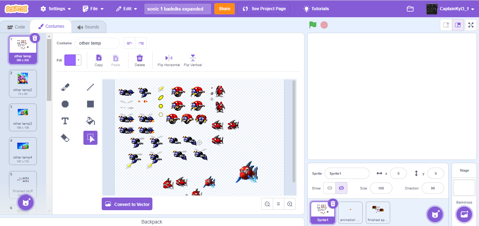Open the Choose a Costume button
479x226 pixels.
pos(26,202)
